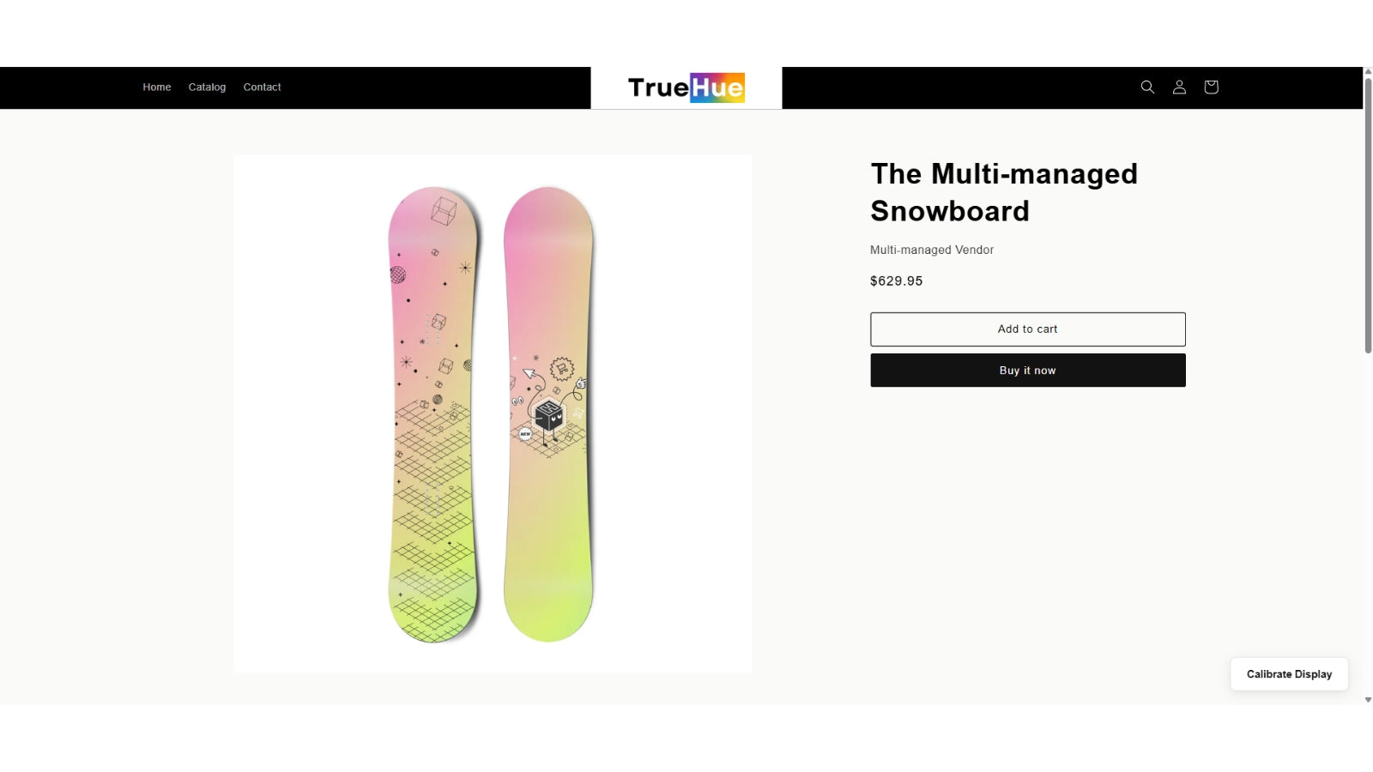Click the Multi-managed Vendor text

[x=931, y=250]
